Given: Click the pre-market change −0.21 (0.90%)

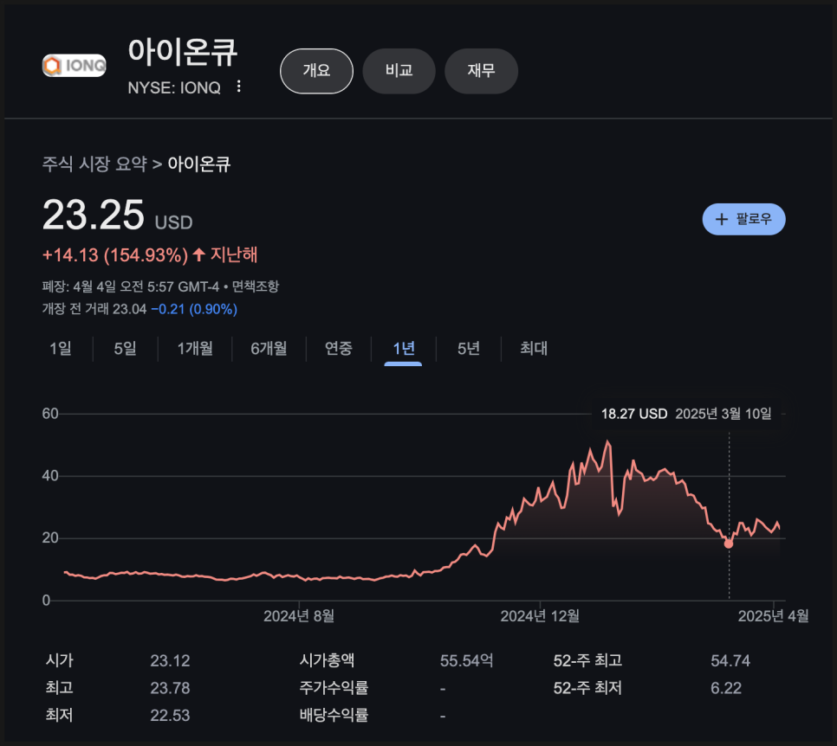Looking at the screenshot, I should (194, 309).
